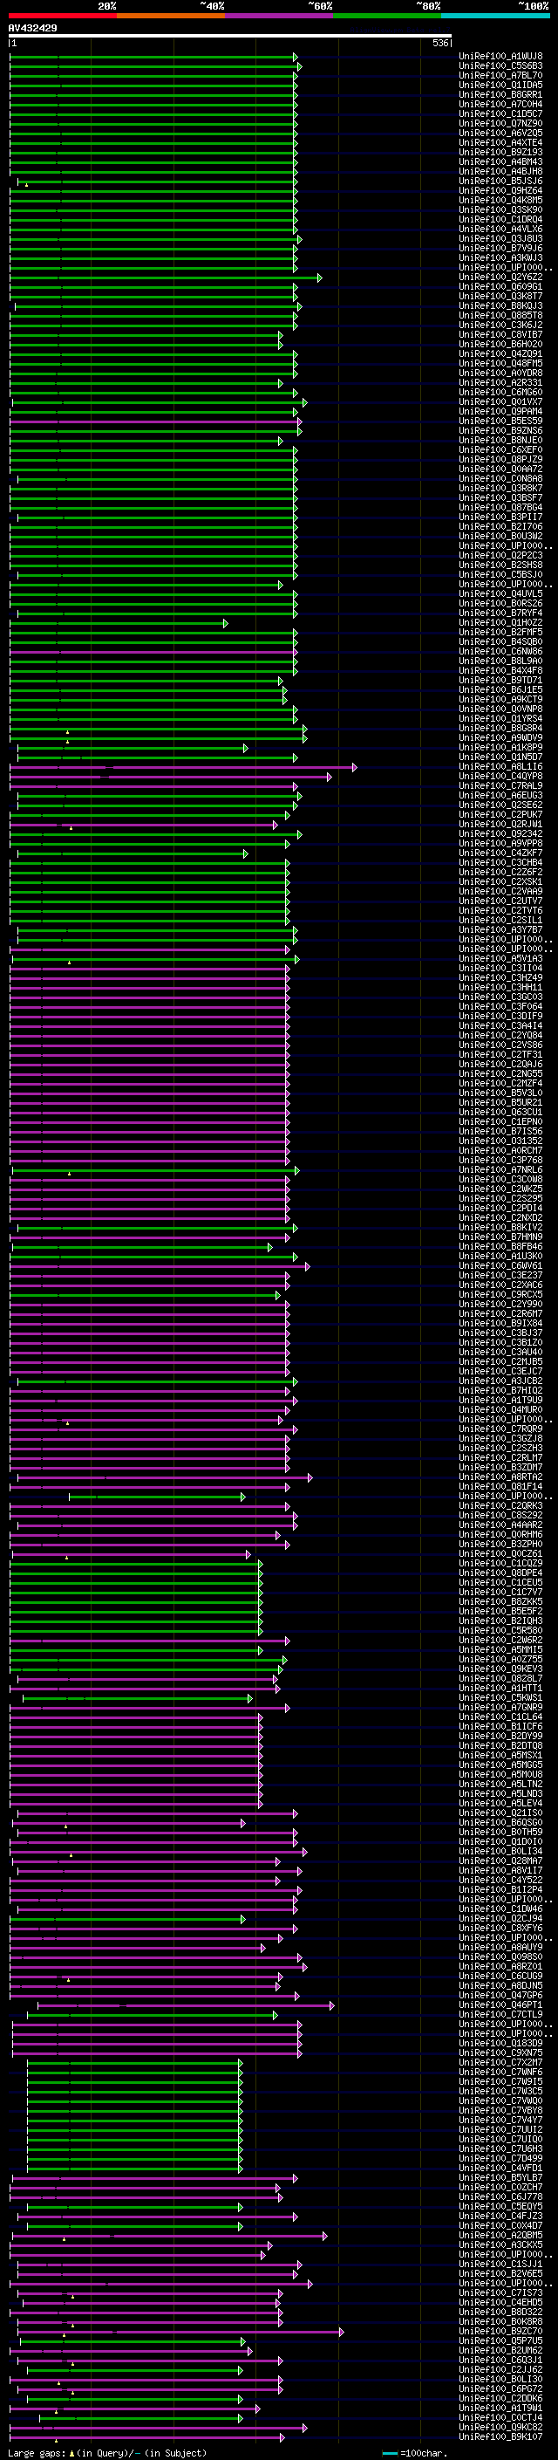Select hit label UniRef100_C7RAL9
The height and width of the screenshot is (2460, 558).
tap(500, 785)
